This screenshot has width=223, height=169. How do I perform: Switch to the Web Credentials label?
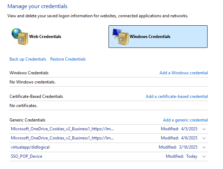45,37
